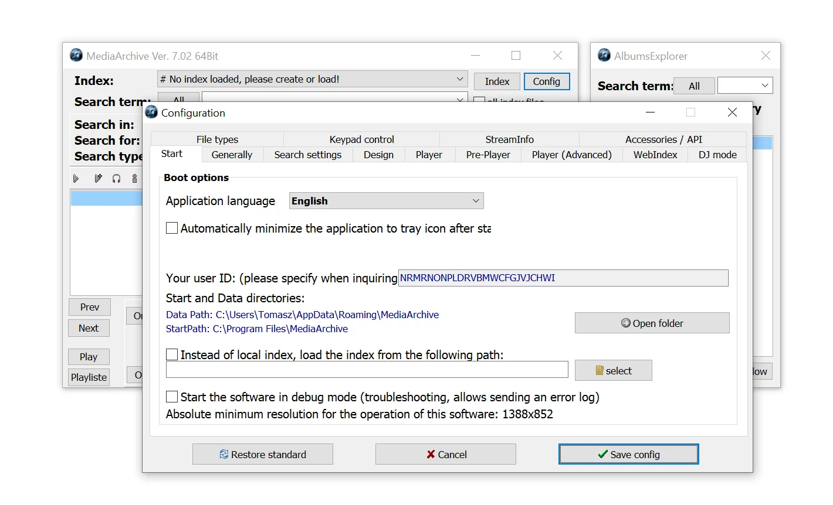This screenshot has height=505, width=833.
Task: Click the Play button in MediaArchive
Action: [x=89, y=357]
